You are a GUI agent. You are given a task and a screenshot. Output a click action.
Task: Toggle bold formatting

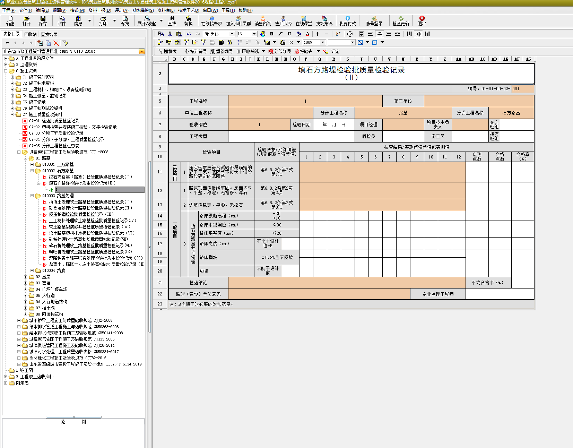pyautogui.click(x=271, y=34)
